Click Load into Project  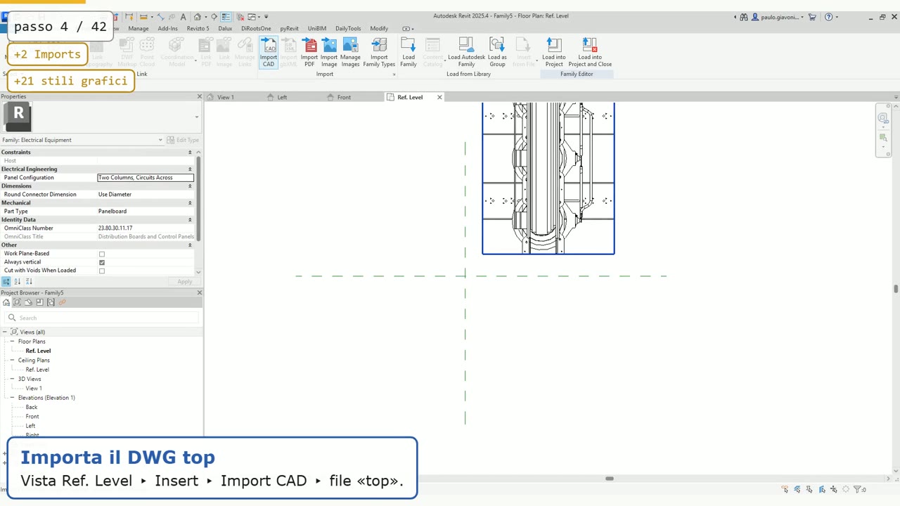(554, 53)
